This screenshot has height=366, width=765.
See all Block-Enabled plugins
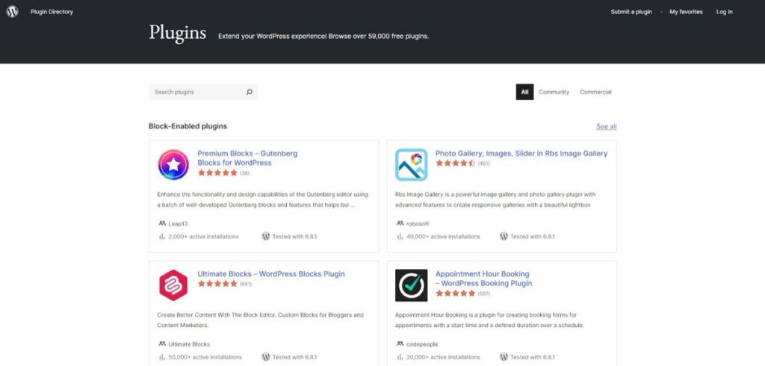point(607,126)
